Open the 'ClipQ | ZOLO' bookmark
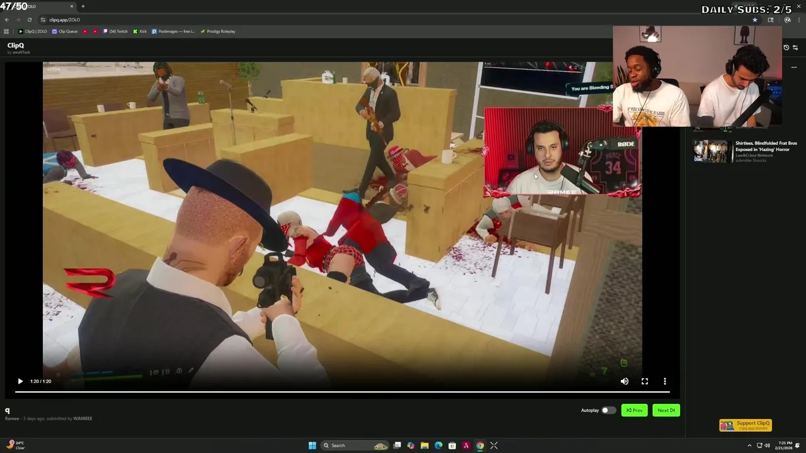Screen dimensions: 806x453 pos(33,31)
